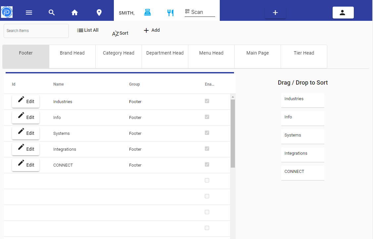The height and width of the screenshot is (239, 373).
Task: Edit the Industries row
Action: click(x=26, y=101)
